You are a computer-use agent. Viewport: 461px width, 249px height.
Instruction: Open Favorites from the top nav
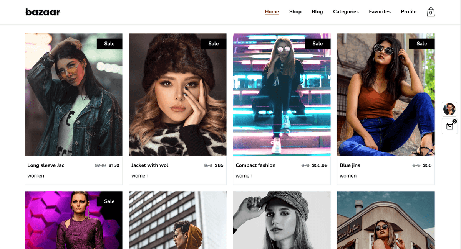click(x=380, y=12)
